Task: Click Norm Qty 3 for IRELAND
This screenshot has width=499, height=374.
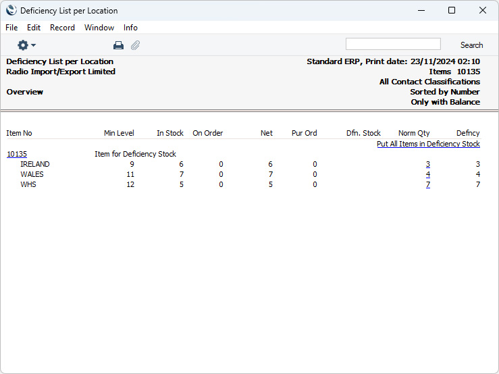Action: (x=427, y=164)
